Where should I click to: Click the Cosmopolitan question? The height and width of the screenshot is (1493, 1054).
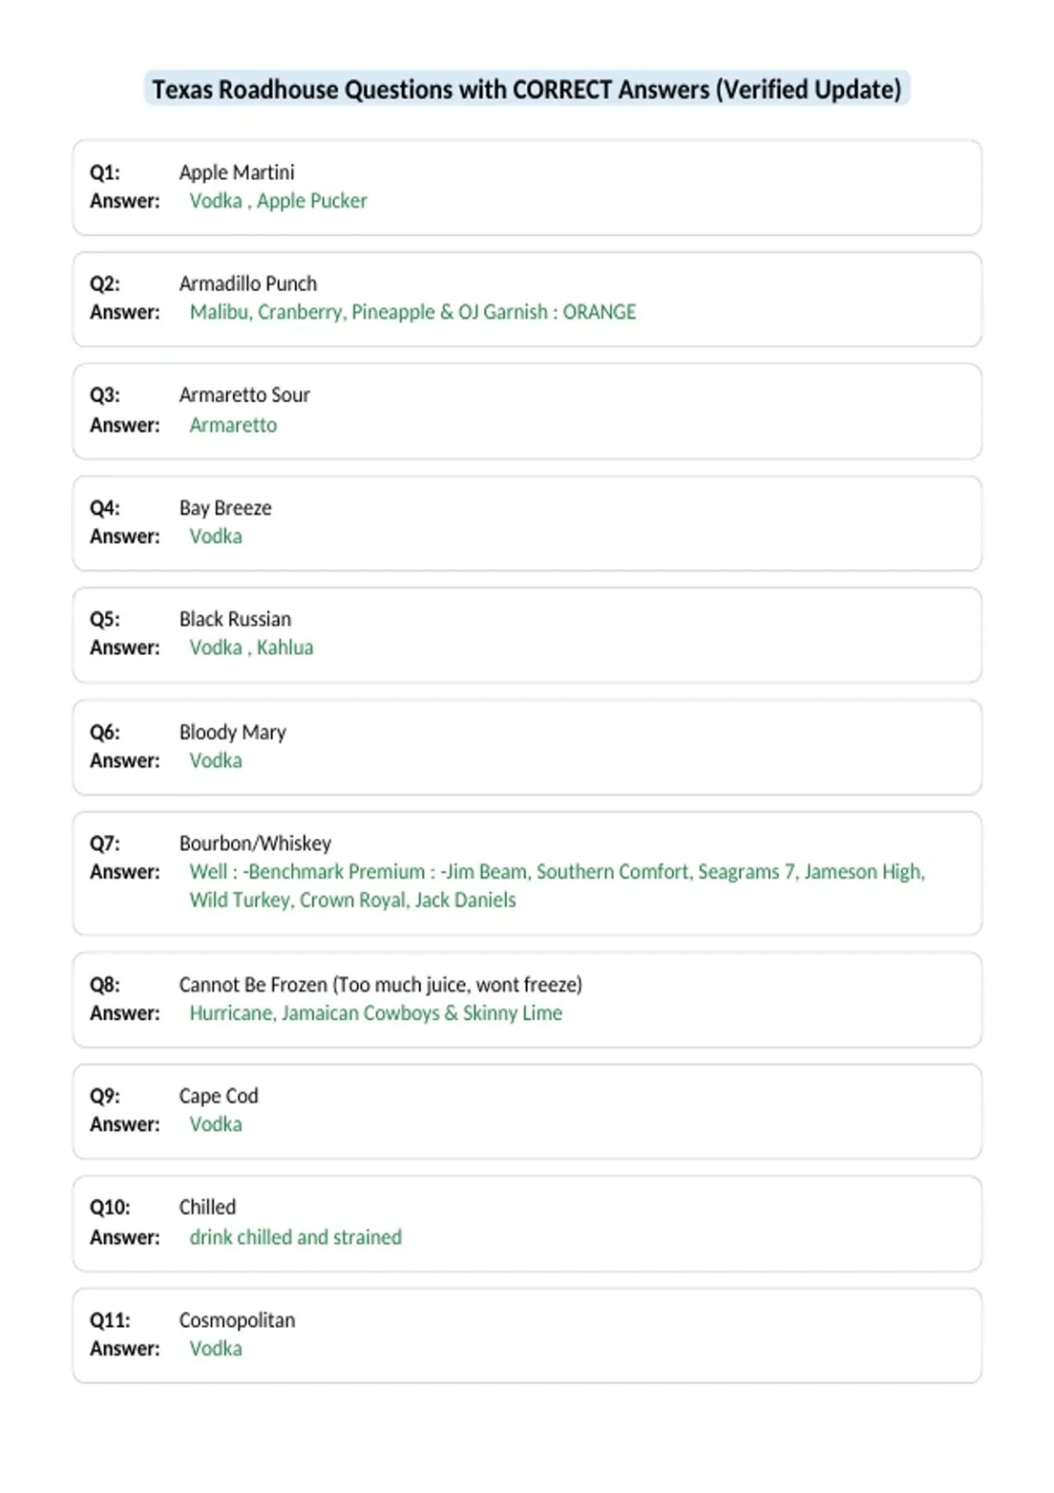pyautogui.click(x=237, y=1320)
